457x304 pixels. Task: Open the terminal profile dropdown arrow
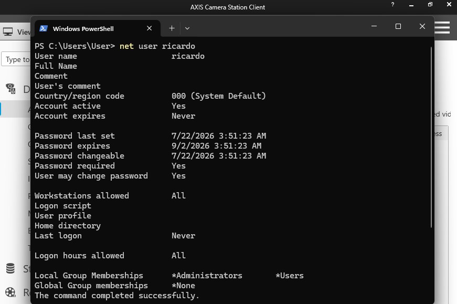pos(187,28)
